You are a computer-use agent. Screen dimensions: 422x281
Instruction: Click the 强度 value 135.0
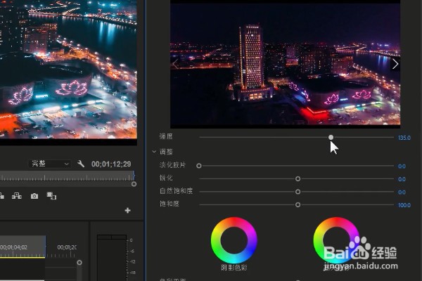coord(404,138)
